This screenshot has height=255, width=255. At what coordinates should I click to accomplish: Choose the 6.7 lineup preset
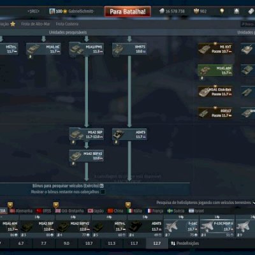tap(21, 244)
